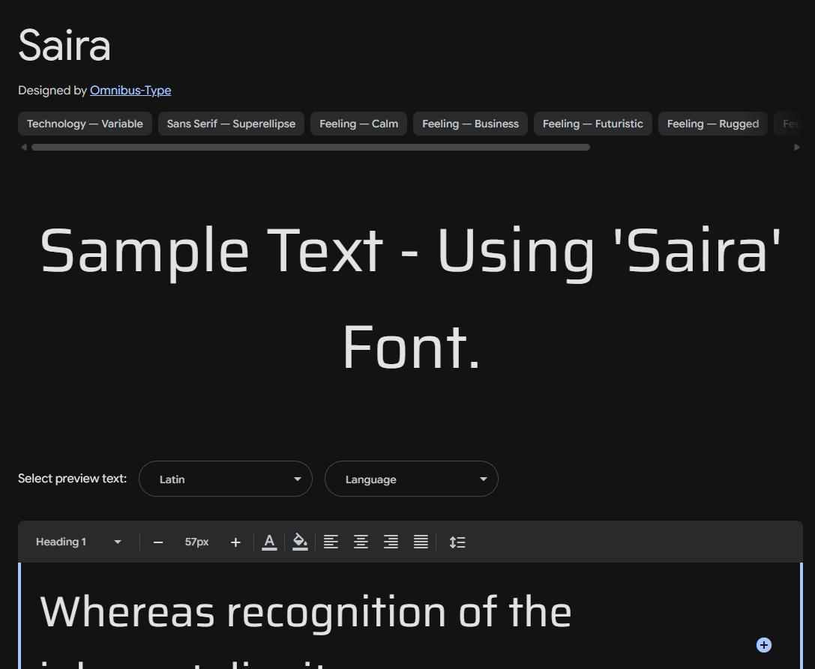Click the Sample Text heading
Screen dimensions: 815x669
[x=411, y=299]
